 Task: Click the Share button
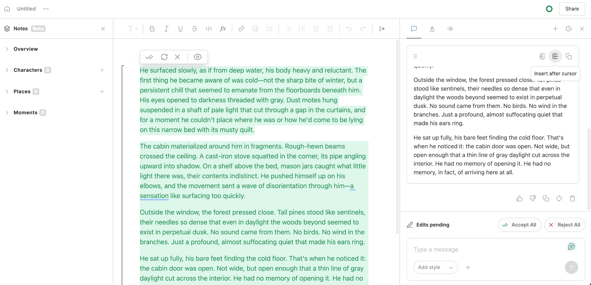(x=572, y=9)
